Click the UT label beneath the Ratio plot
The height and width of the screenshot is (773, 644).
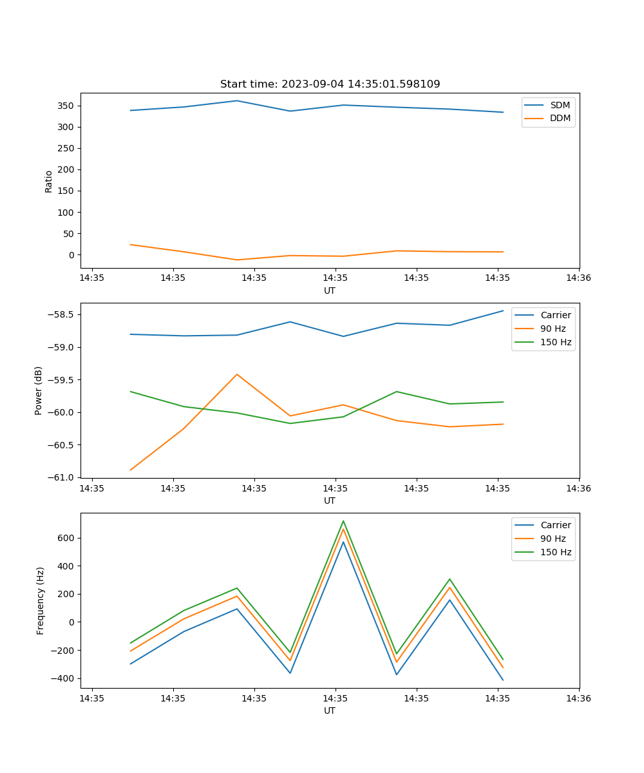coord(330,291)
